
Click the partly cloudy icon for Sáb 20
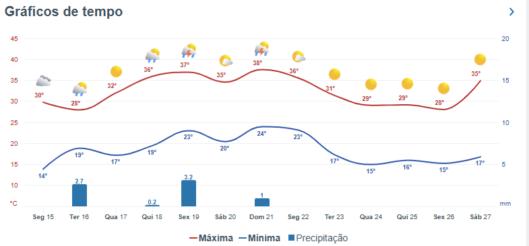click(x=226, y=61)
